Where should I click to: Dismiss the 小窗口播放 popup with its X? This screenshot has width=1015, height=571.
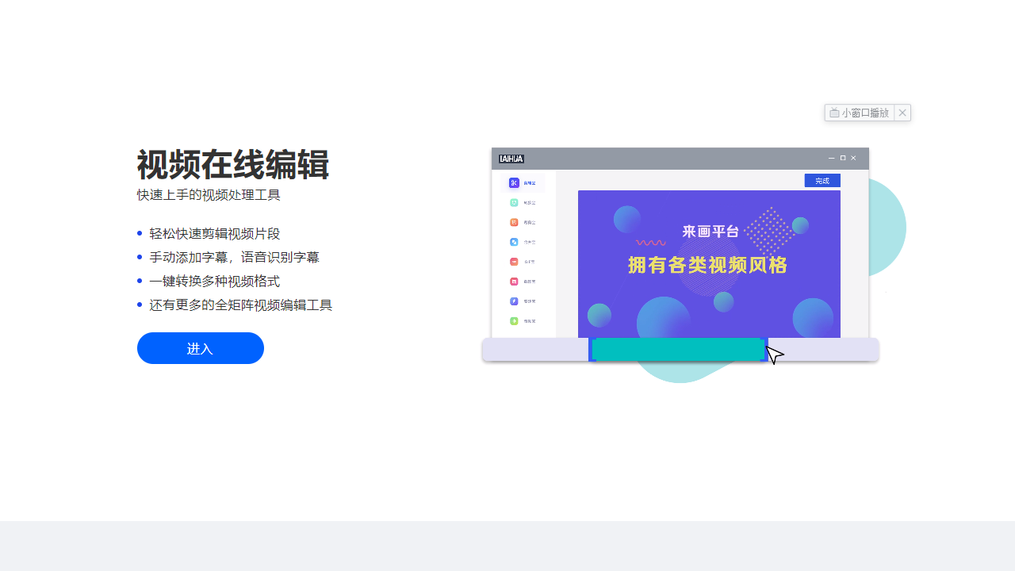point(902,113)
